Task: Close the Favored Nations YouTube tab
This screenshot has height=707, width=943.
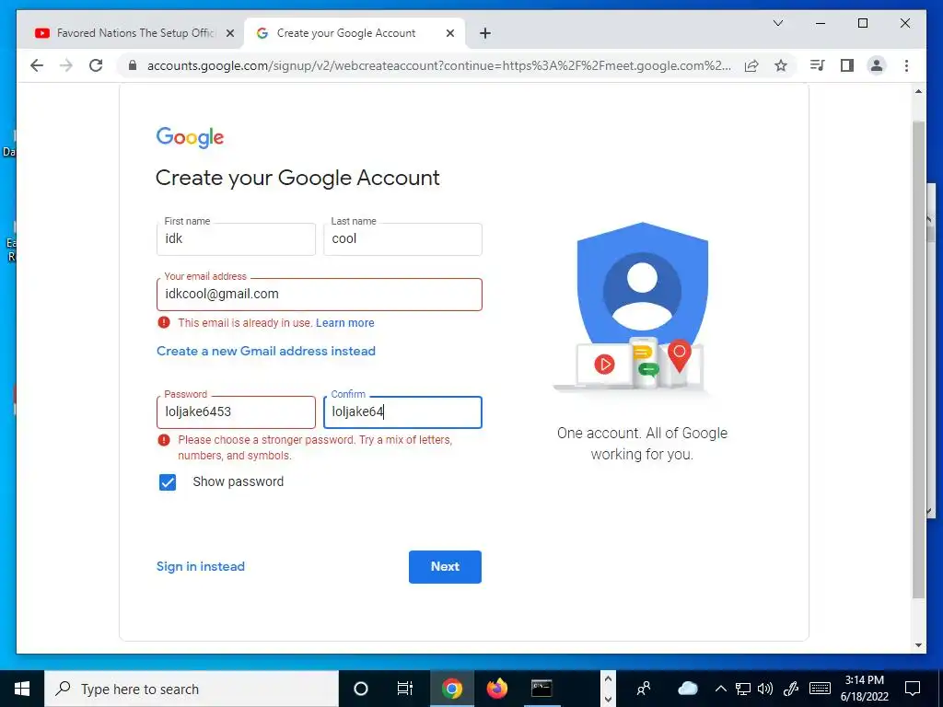Action: pyautogui.click(x=229, y=33)
